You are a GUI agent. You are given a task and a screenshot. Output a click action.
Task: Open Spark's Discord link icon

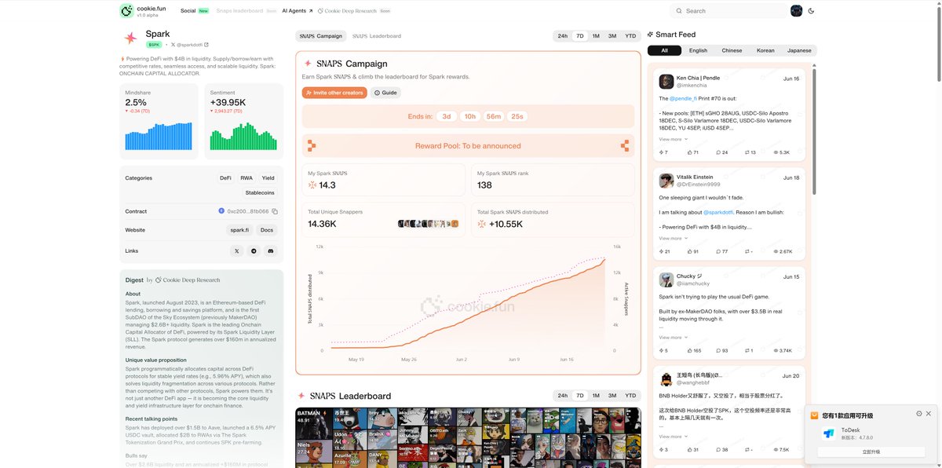pos(271,250)
